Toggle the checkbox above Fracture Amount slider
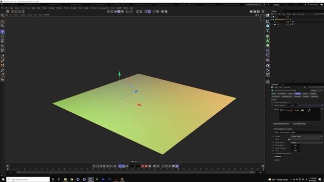 pos(288,103)
